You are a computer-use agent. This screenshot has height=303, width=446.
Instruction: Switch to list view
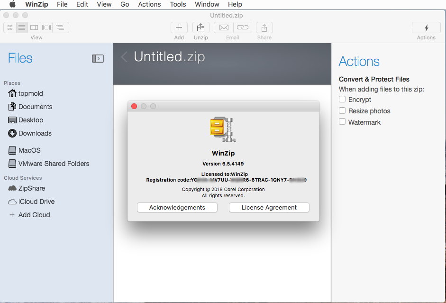(22, 28)
